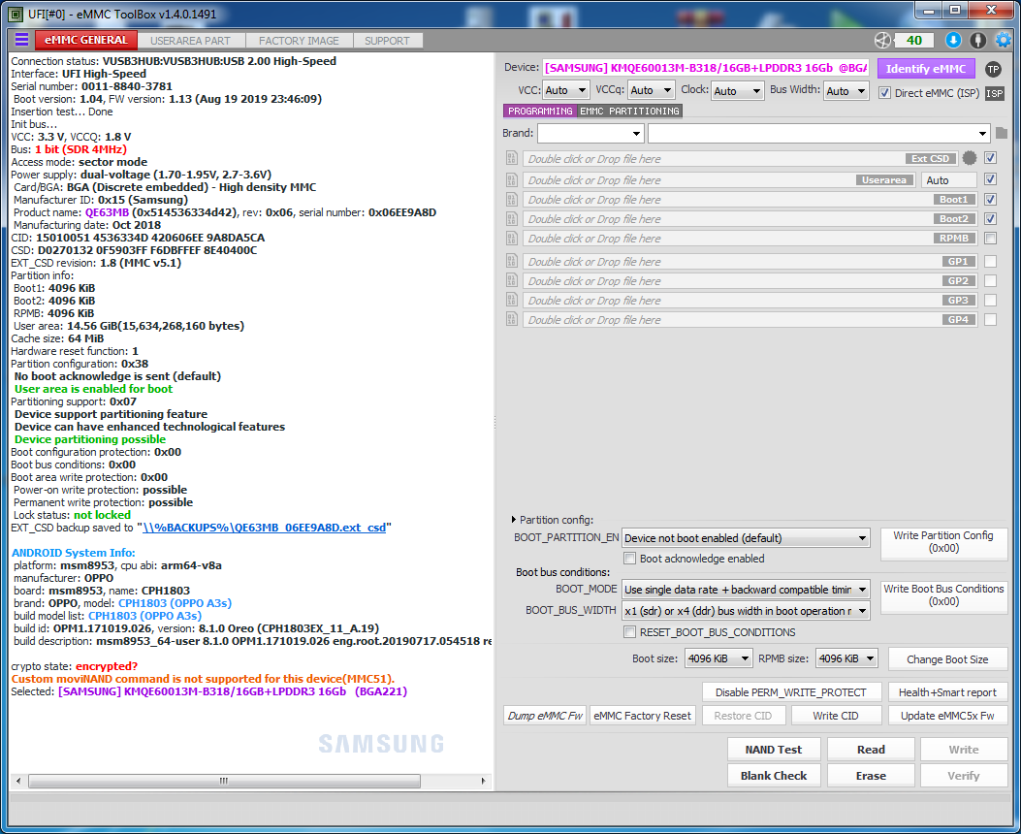1021x834 pixels.
Task: Open the Brand dropdown
Action: tap(590, 134)
